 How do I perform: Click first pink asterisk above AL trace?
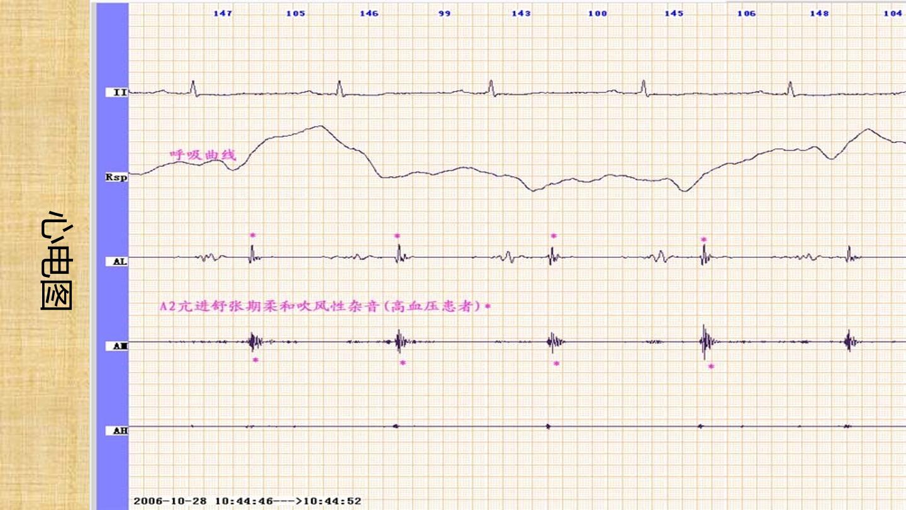pyautogui.click(x=252, y=235)
